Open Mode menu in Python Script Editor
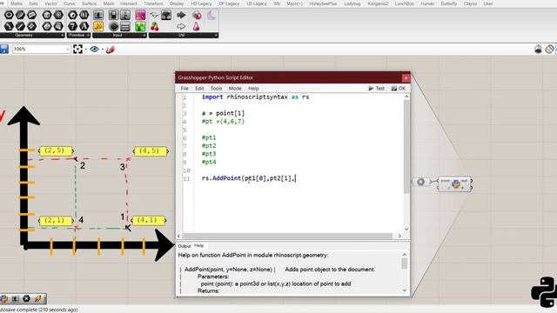 (x=235, y=89)
